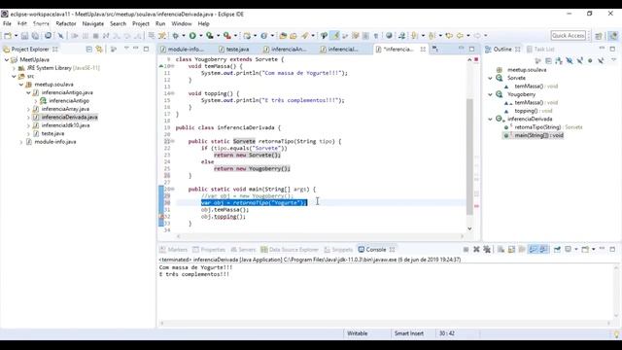
Task: Collapse Yougoberry class in Outline
Action: tap(490, 94)
